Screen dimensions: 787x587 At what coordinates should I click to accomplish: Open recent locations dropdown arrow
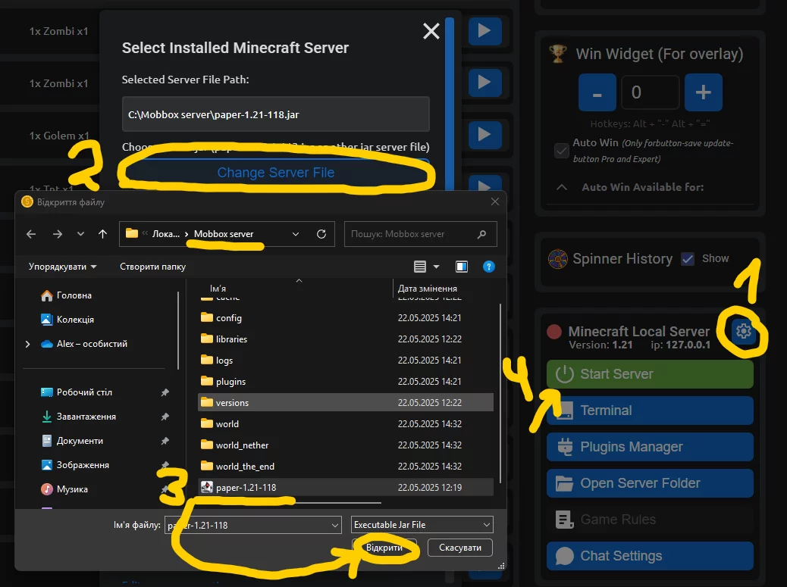(x=80, y=234)
